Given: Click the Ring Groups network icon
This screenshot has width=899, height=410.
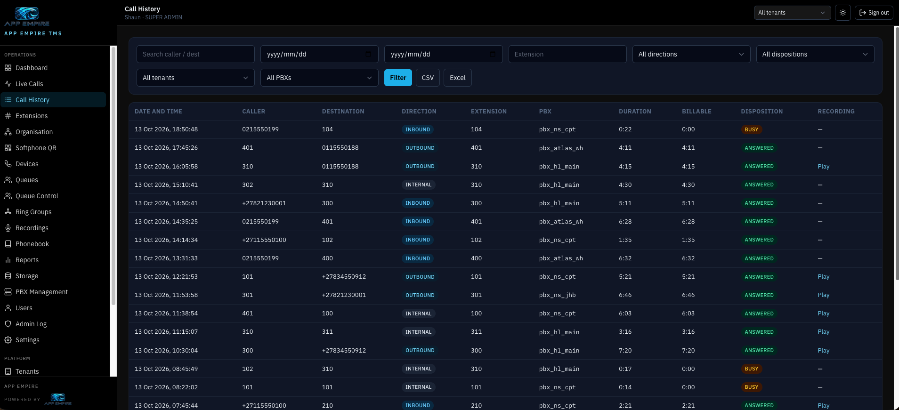Looking at the screenshot, I should point(8,212).
